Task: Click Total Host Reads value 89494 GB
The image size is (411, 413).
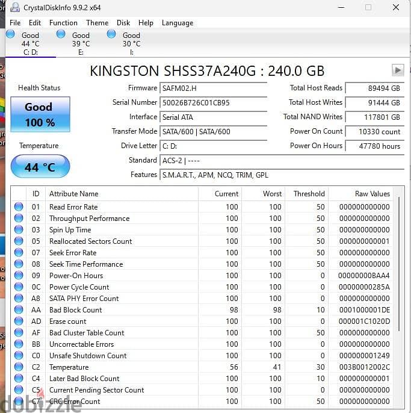Action: coord(375,88)
